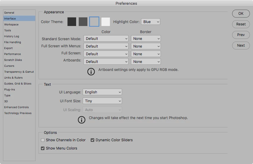This screenshot has width=253, height=164.
Task: Disable Dynamic Color Sliders checkbox
Action: [x=92, y=140]
